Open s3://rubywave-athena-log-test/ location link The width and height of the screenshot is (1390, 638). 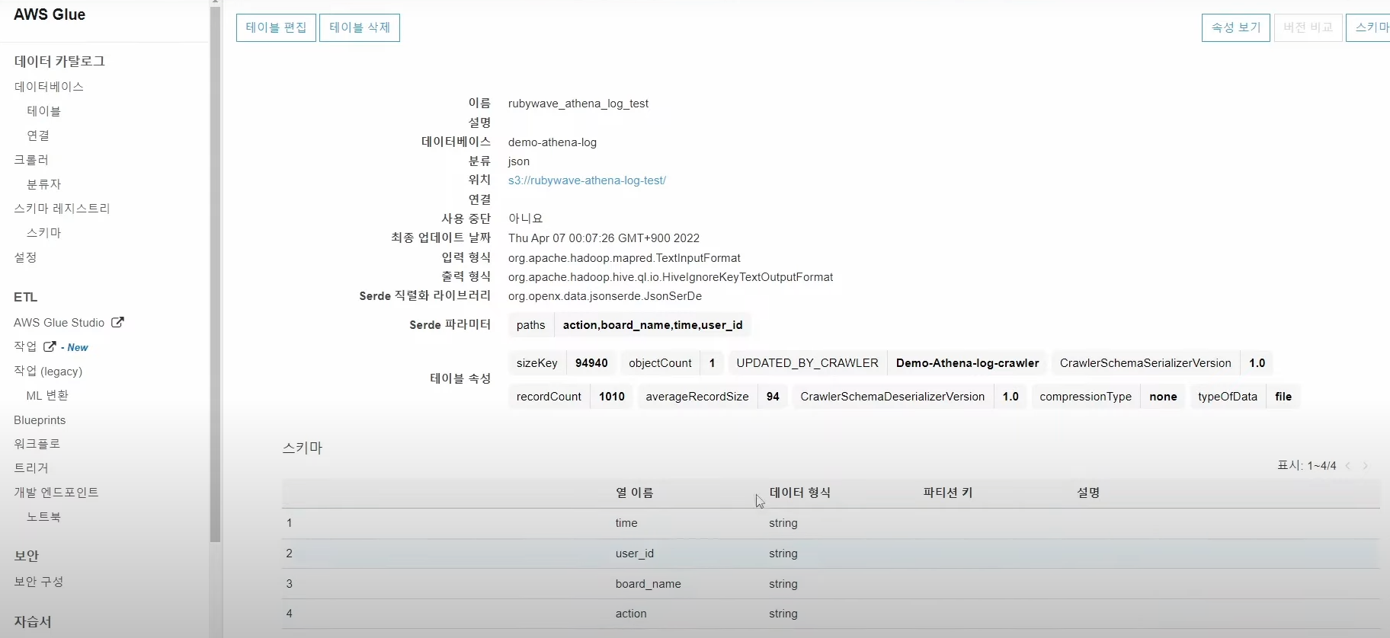pos(587,180)
